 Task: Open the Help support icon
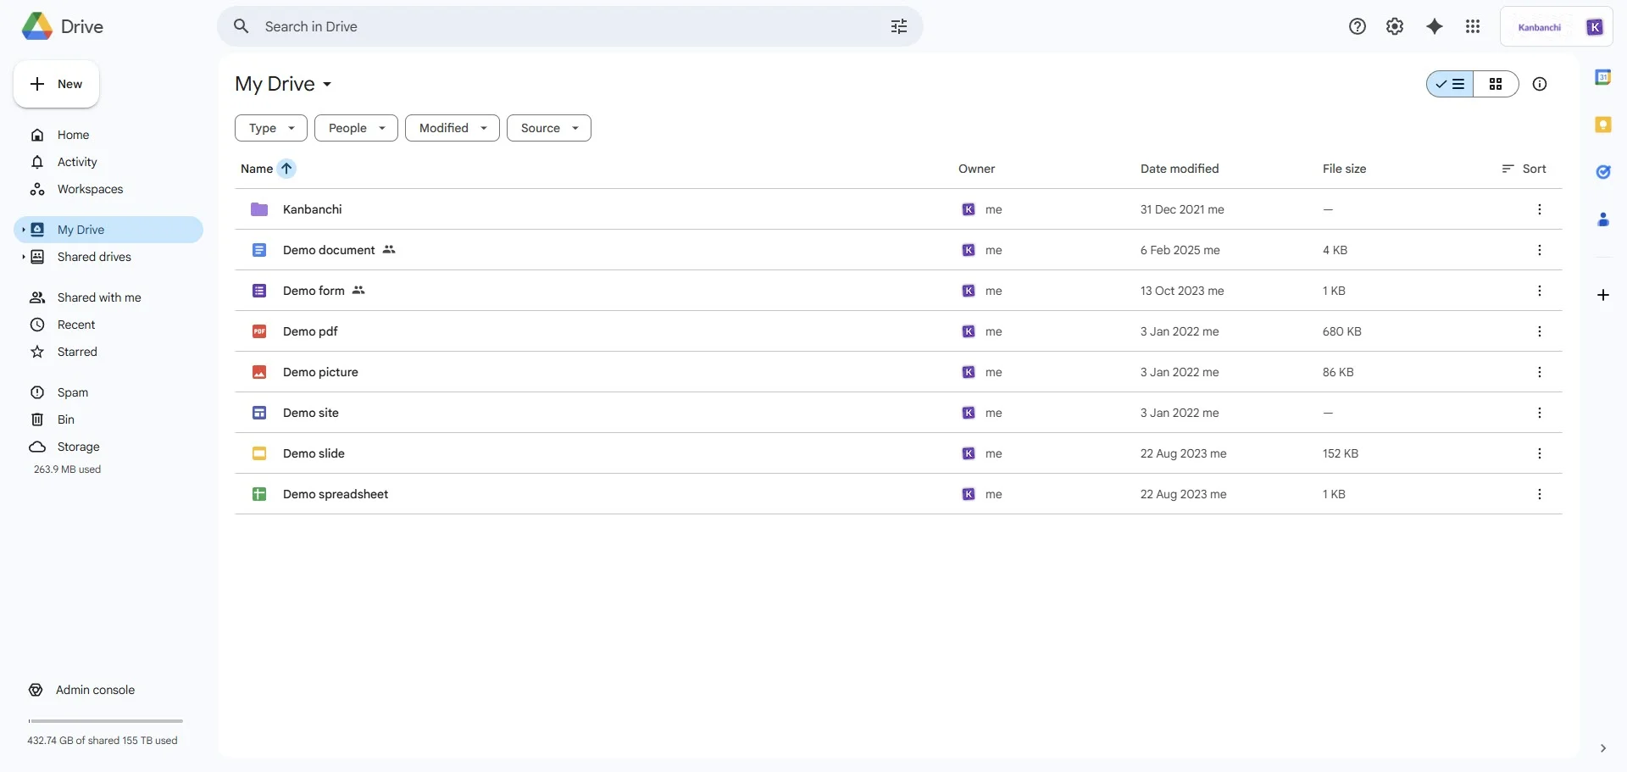tap(1357, 26)
